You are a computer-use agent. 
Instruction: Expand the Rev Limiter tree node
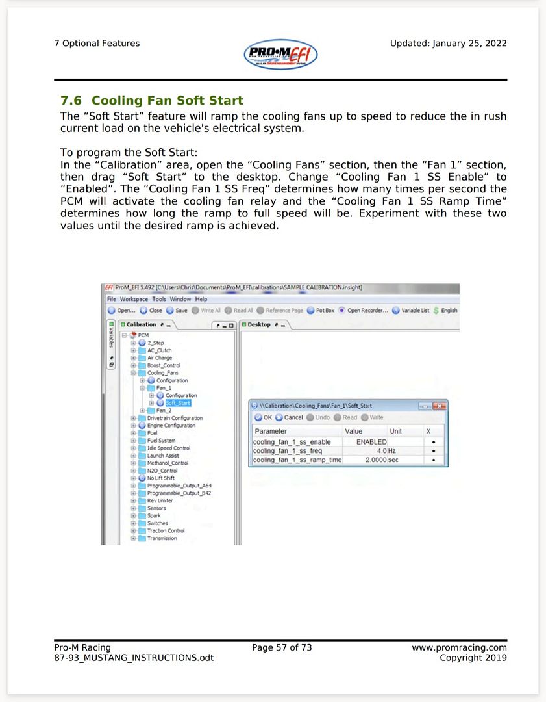tap(133, 500)
